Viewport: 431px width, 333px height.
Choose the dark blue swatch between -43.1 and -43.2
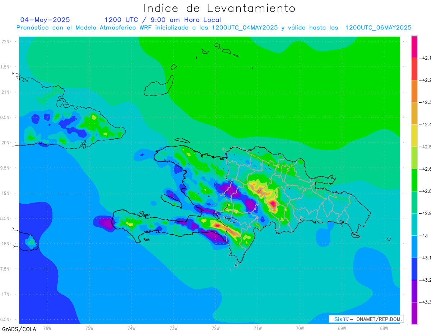point(414,269)
